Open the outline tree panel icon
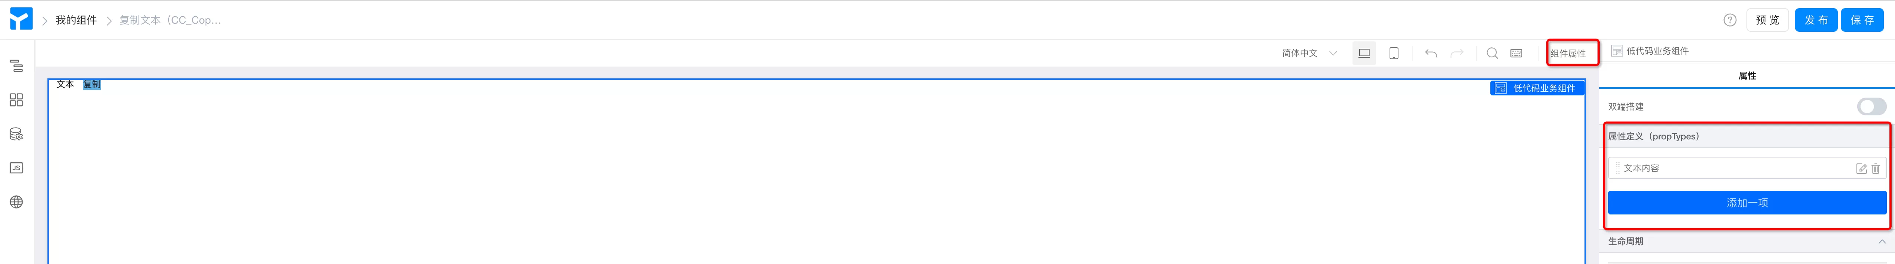Screen dimensions: 1895x264 [16, 66]
